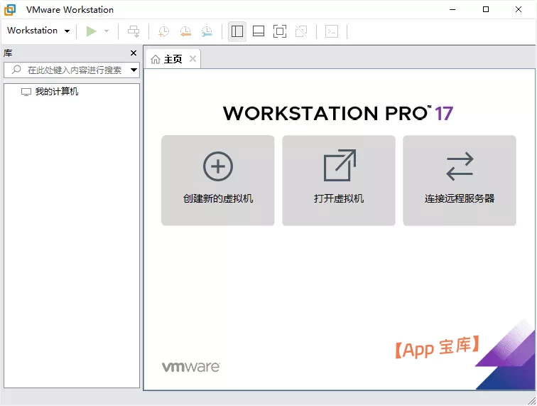Viewport: 537px width, 406px height.
Task: Open the Workstation menu dropdown
Action: coord(38,31)
